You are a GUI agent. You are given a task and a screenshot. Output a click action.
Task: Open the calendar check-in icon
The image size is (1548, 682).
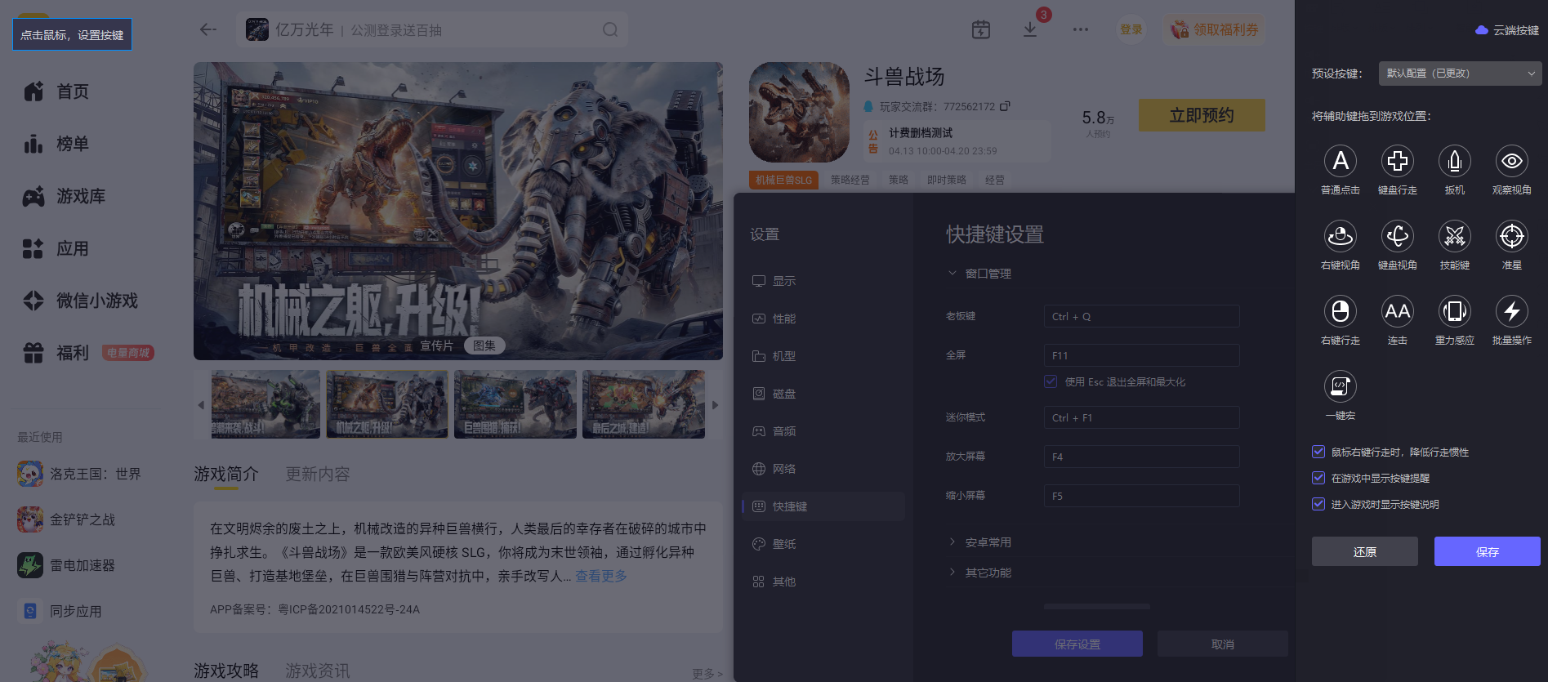pos(981,29)
